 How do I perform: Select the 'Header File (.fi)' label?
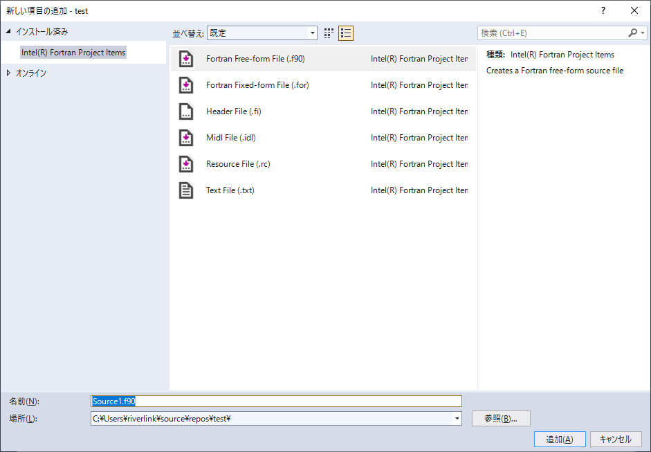click(234, 111)
